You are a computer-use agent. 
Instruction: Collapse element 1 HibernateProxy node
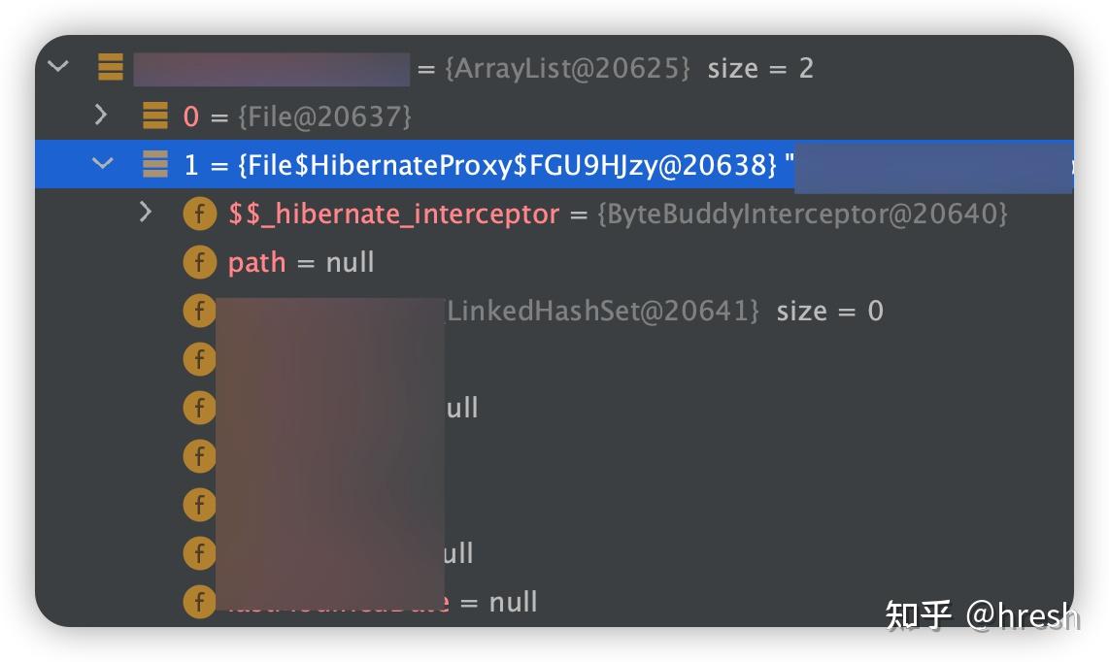pyautogui.click(x=103, y=163)
